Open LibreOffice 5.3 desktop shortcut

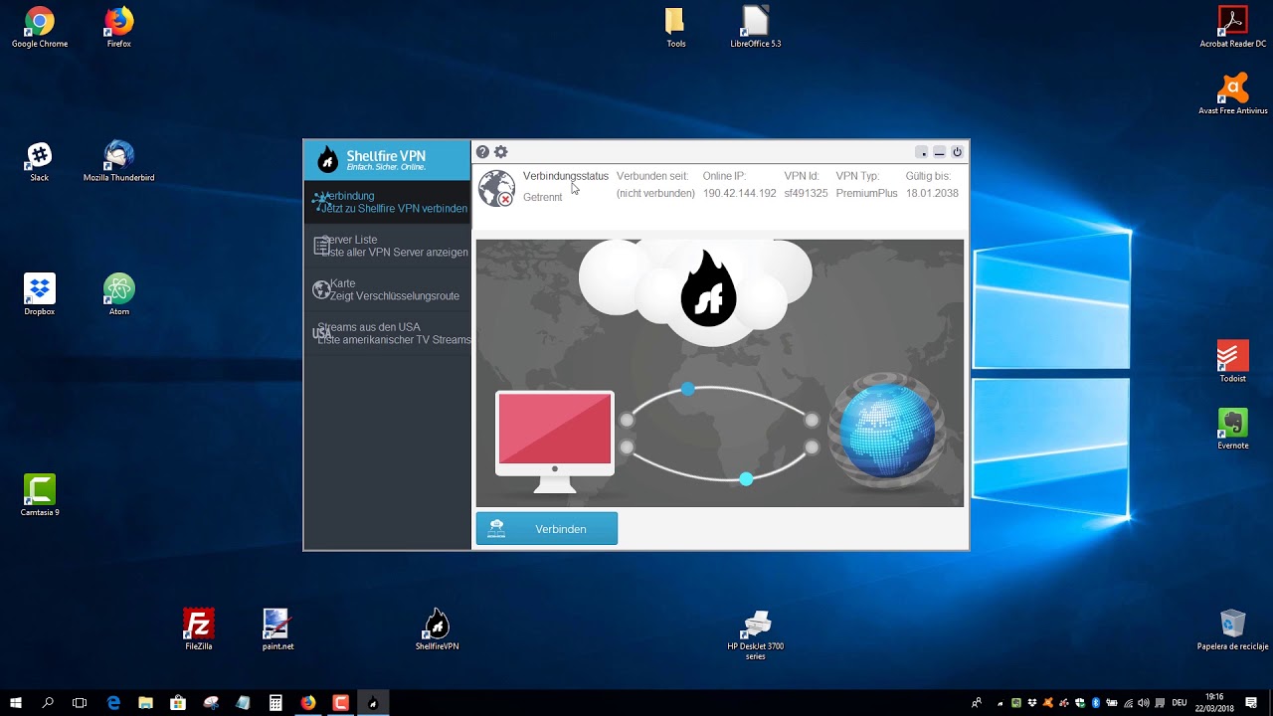pos(756,28)
